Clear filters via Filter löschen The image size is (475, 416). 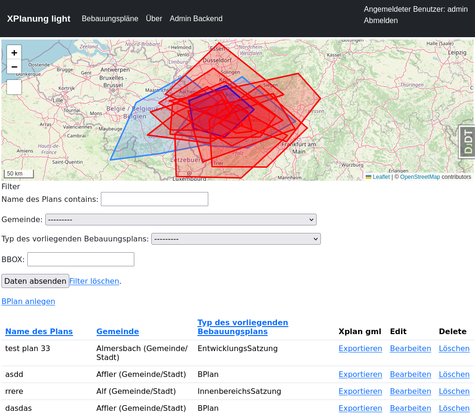click(94, 281)
